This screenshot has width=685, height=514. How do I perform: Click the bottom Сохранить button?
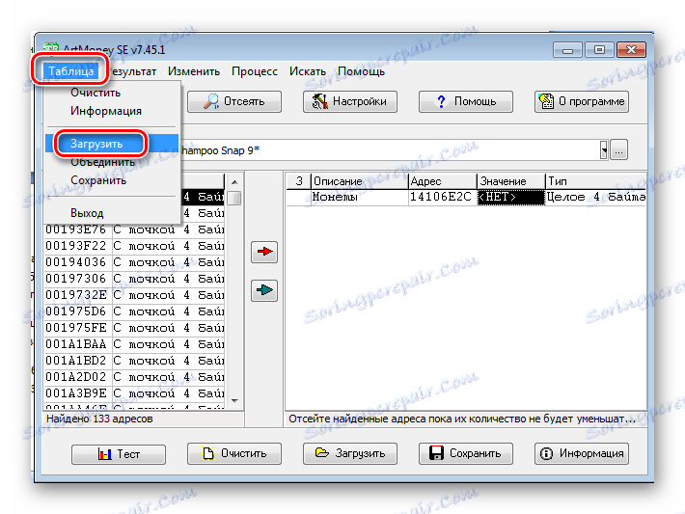tap(466, 454)
